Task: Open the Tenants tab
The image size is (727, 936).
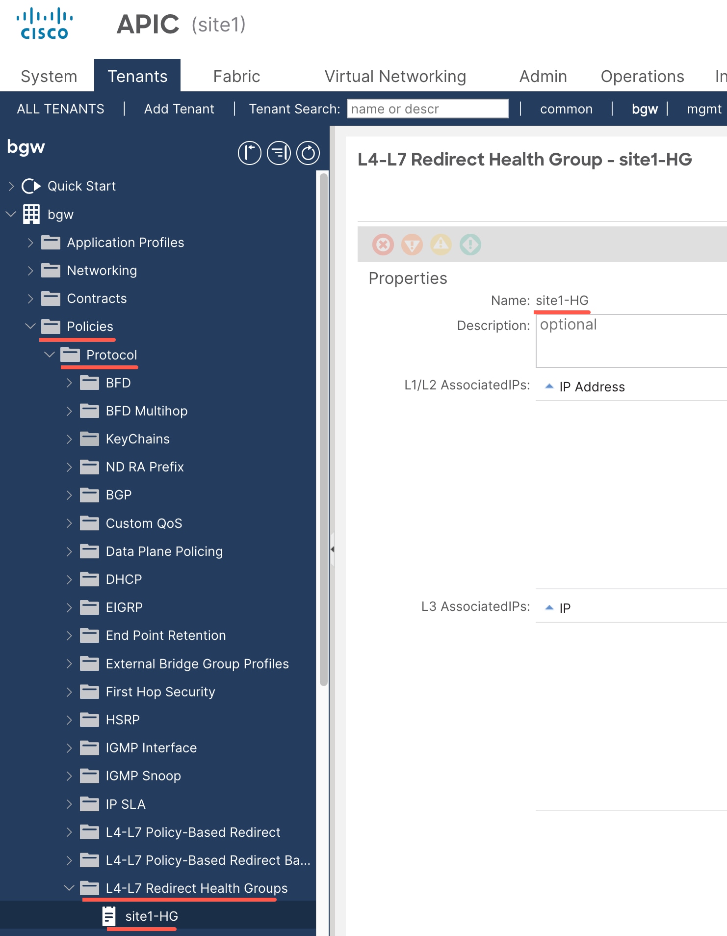Action: point(137,76)
